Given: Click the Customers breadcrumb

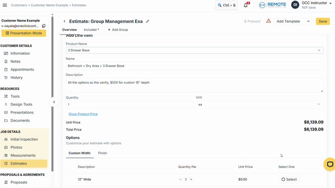Looking at the screenshot, I should (x=19, y=5).
